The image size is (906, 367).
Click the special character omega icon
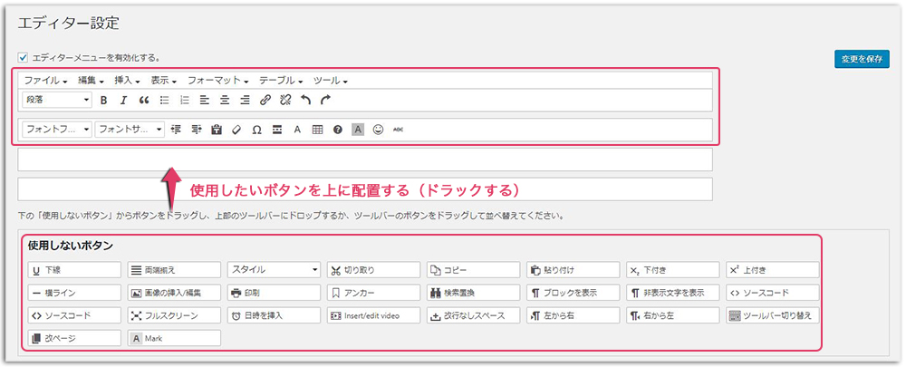256,130
